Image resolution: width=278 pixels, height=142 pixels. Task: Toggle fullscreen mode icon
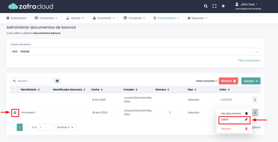214,6
